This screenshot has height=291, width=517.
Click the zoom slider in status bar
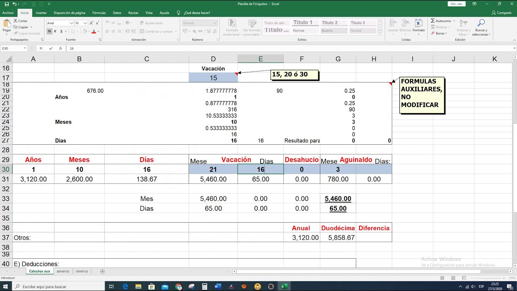(488, 278)
